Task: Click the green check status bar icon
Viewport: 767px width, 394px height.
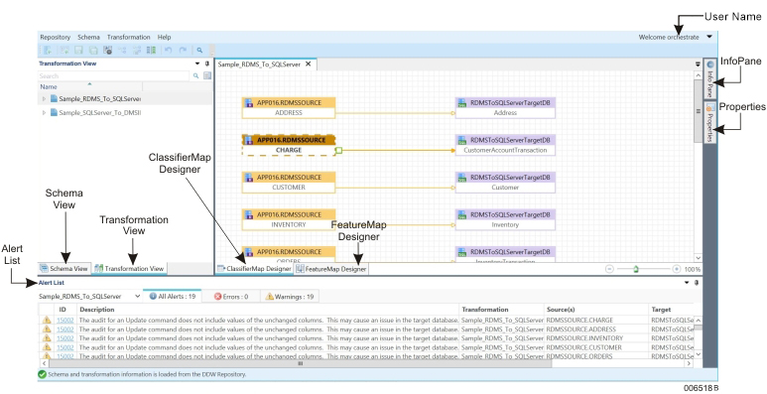Action: (43, 374)
